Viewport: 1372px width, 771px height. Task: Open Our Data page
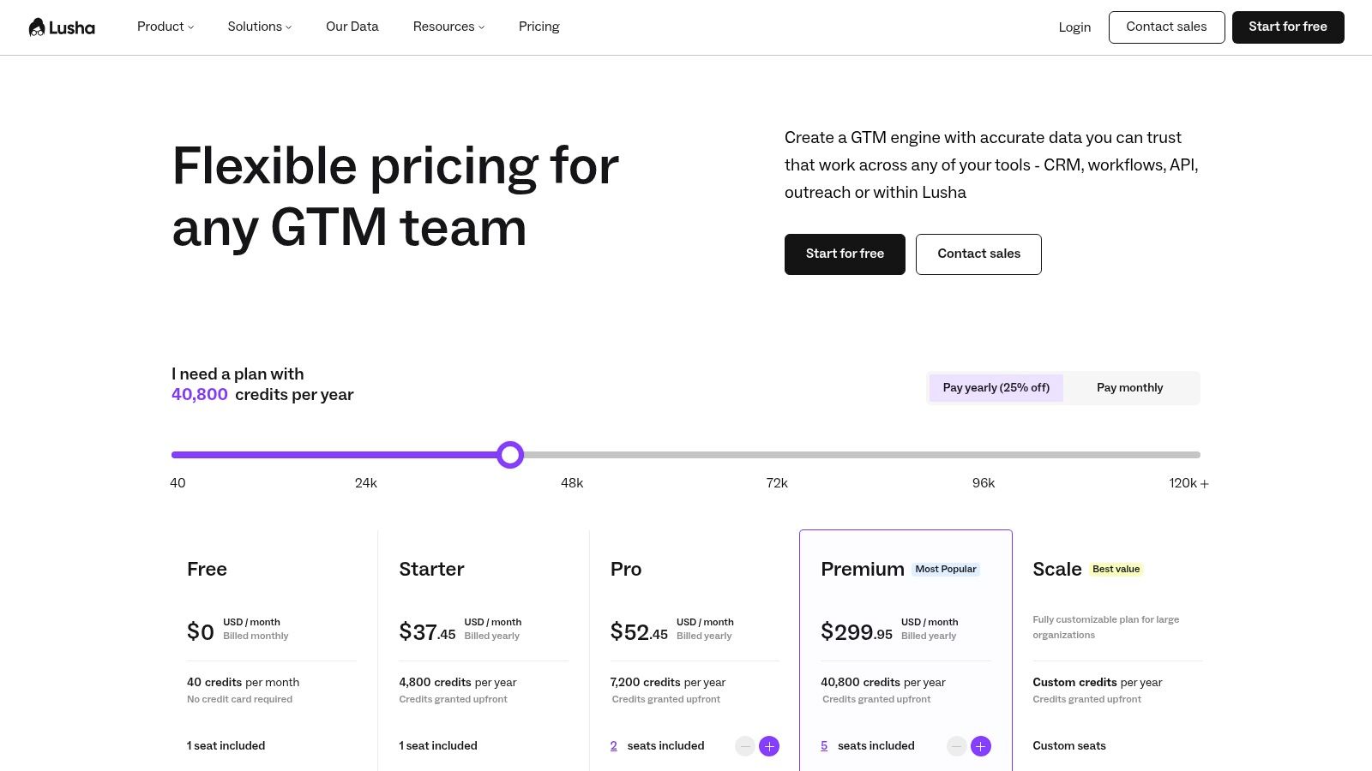click(x=352, y=27)
